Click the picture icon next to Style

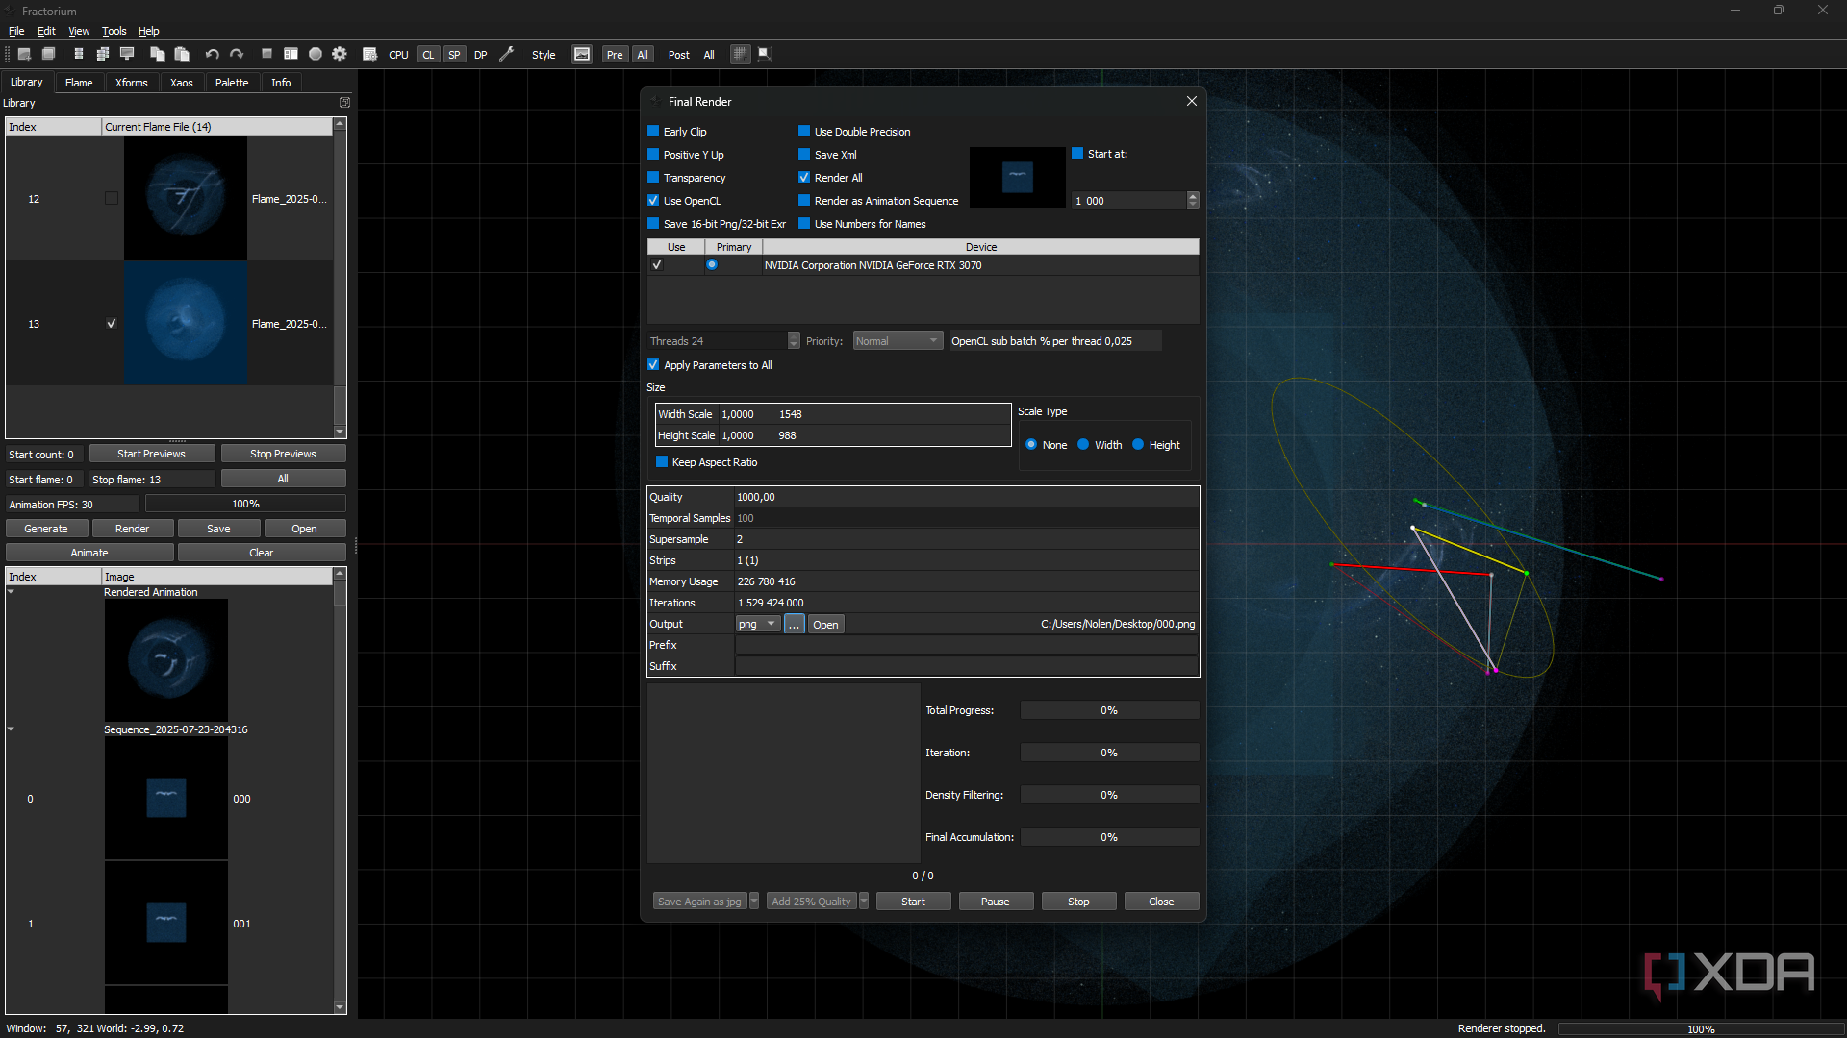pyautogui.click(x=582, y=55)
